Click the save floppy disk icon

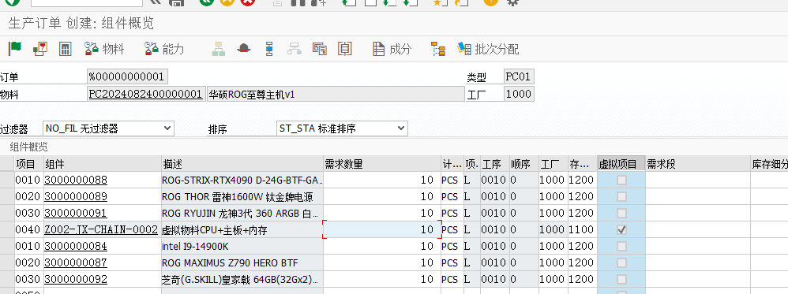176,2
